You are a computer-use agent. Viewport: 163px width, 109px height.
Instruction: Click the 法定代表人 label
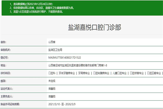pos(7,89)
